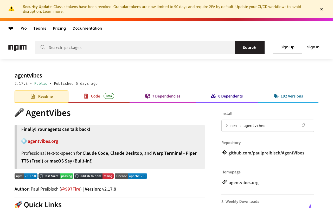Dismiss the security update banner
The image size is (333, 208).
322,9
